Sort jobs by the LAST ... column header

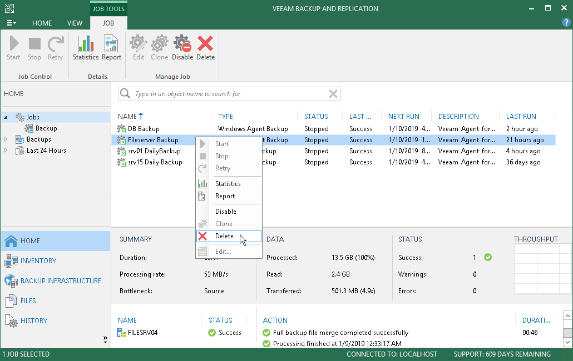click(x=360, y=116)
